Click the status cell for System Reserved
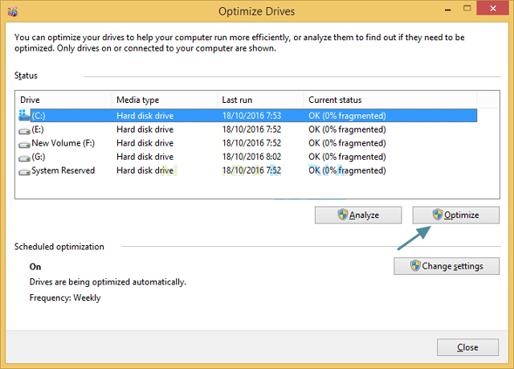Screen dimensions: 514x369 pyautogui.click(x=347, y=170)
